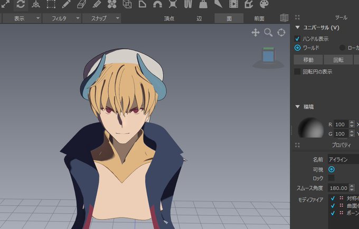Click the 対称化 modifier grip dots
The height and width of the screenshot is (229, 359).
coord(342,198)
